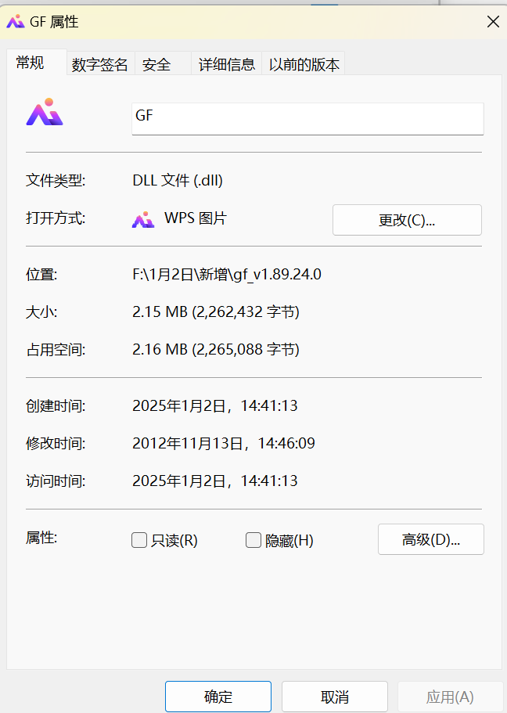Switch to the 详细信息 tab

225,63
